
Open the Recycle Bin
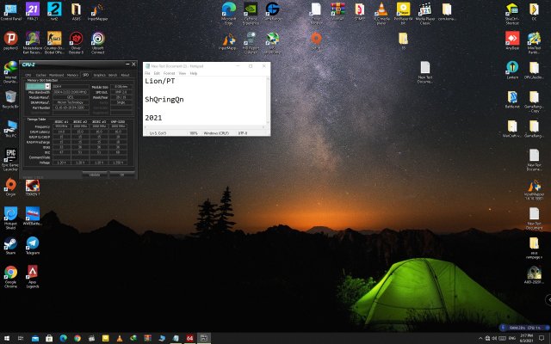[11, 97]
